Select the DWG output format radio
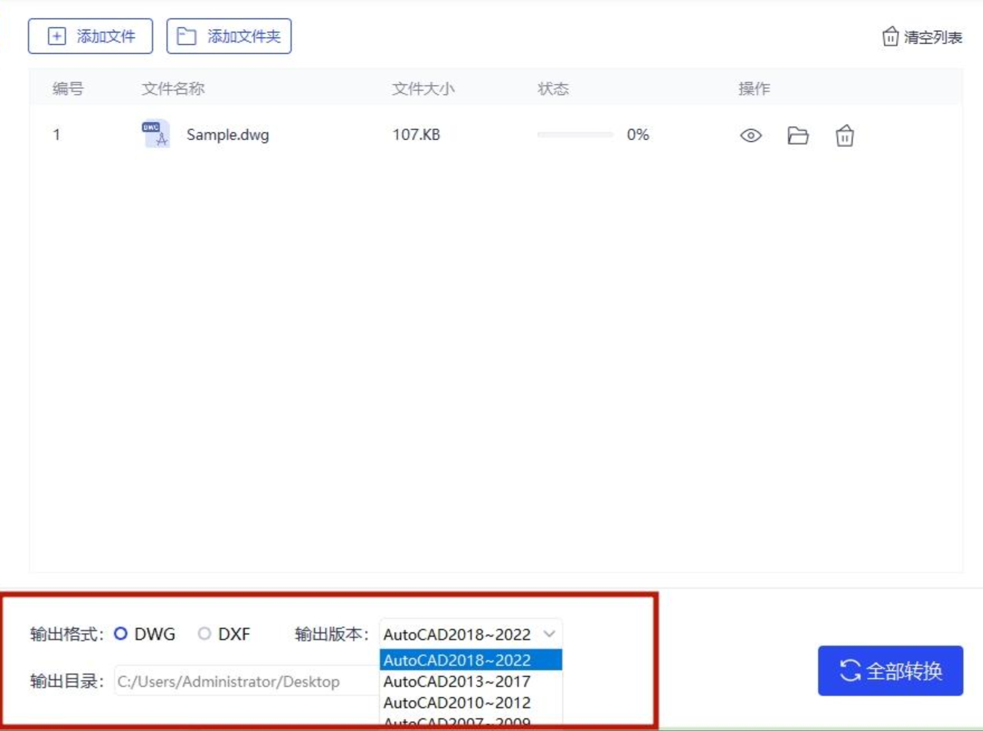 pyautogui.click(x=121, y=633)
